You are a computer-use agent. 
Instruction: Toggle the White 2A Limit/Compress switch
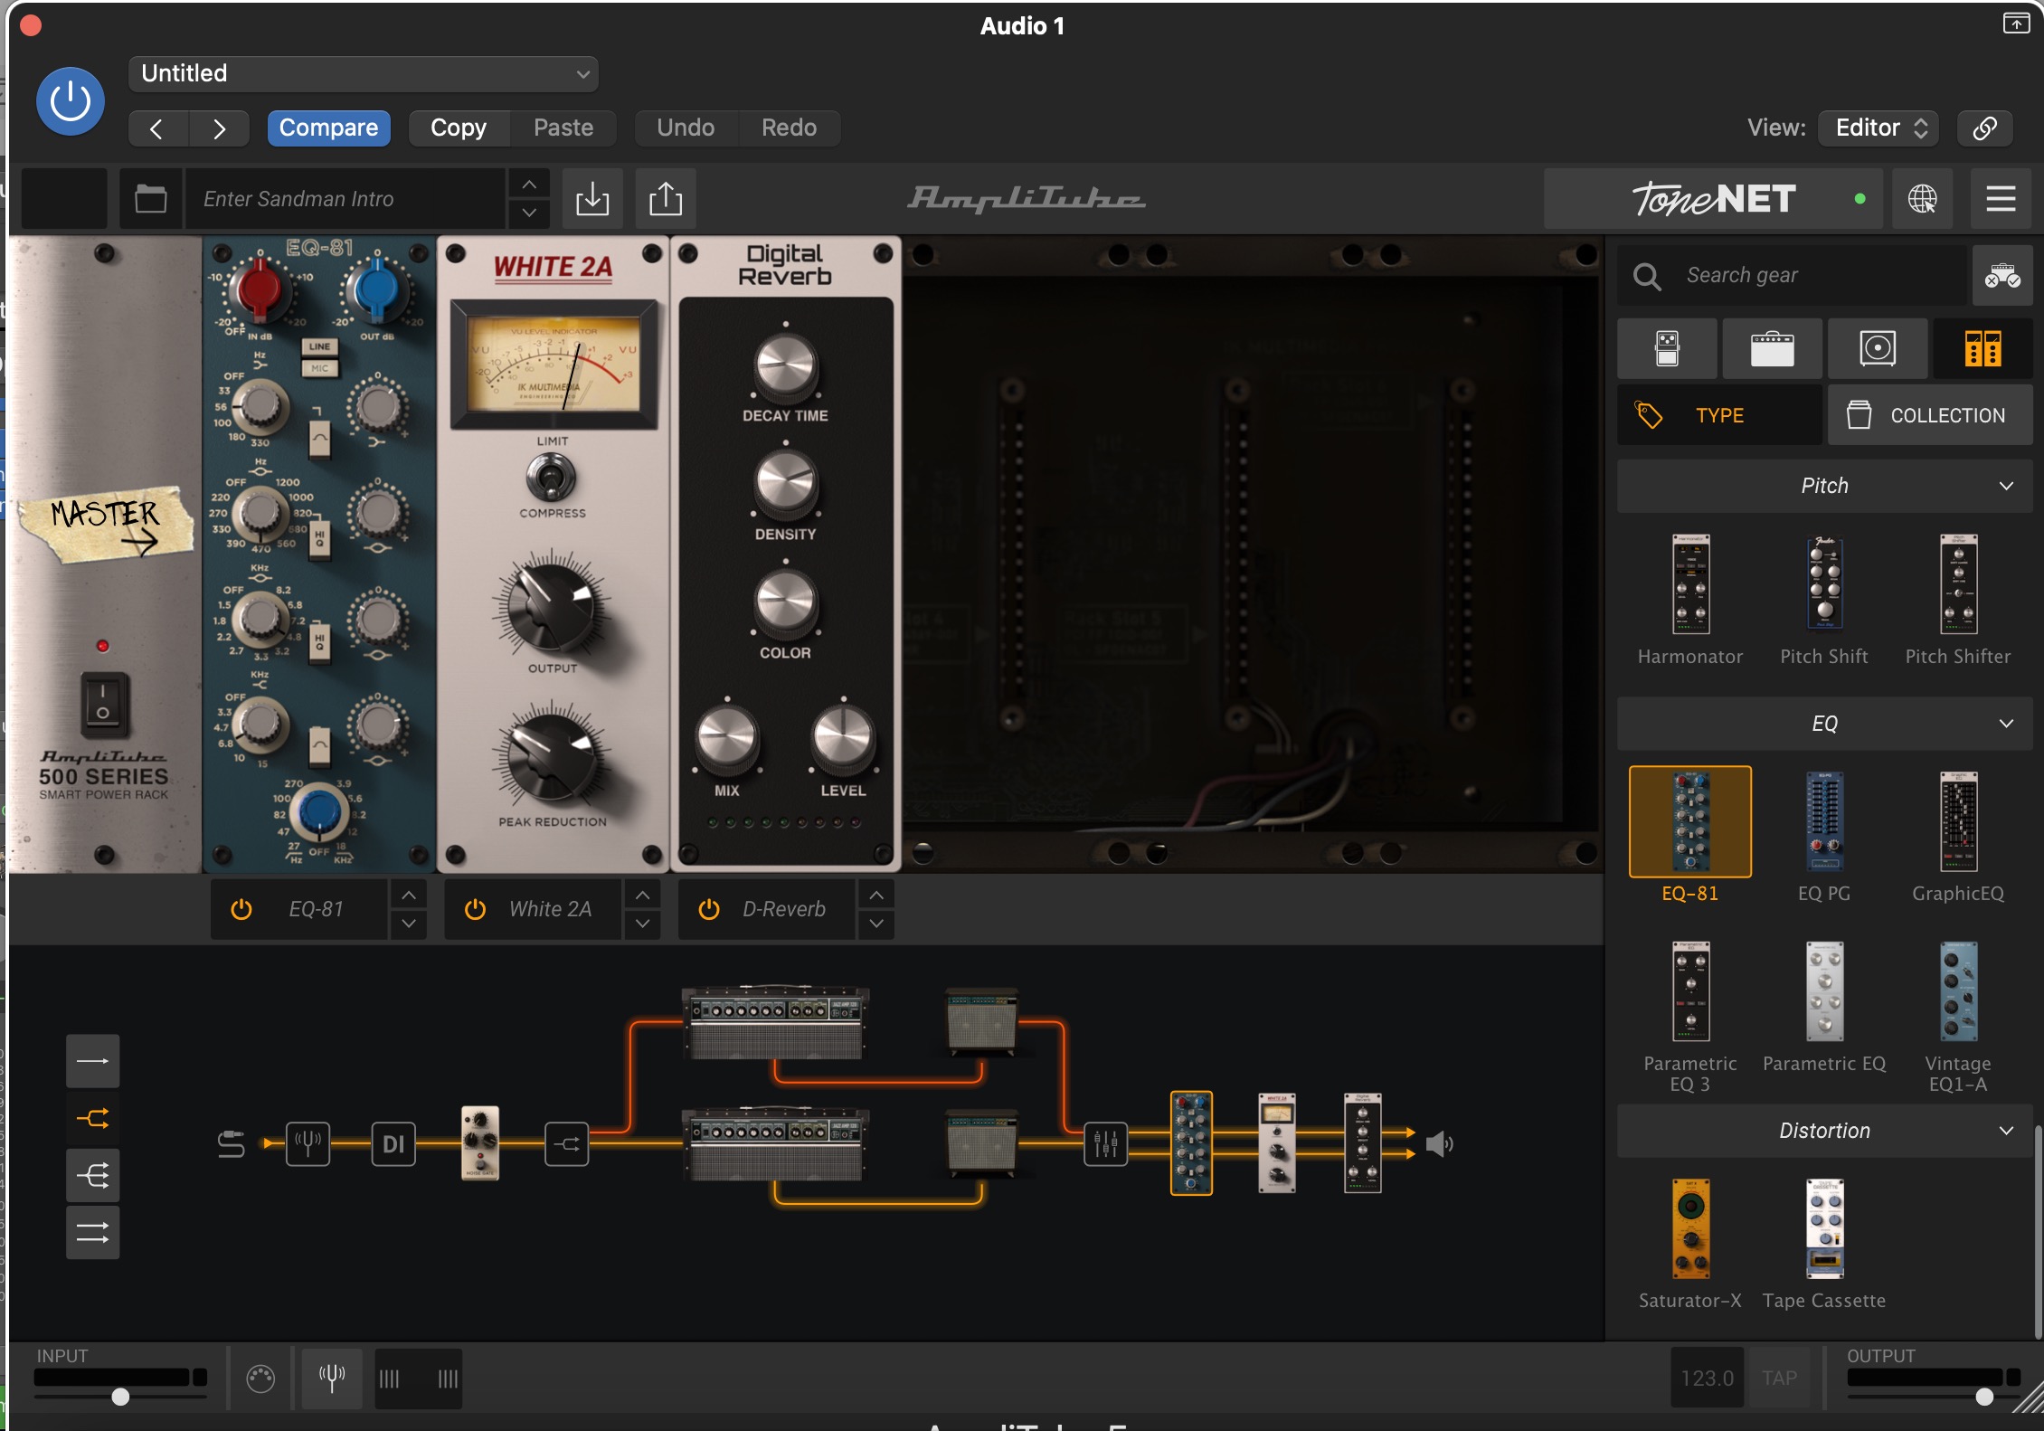tap(552, 478)
